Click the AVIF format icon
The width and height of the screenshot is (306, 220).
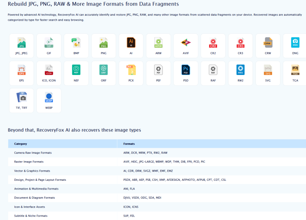click(x=186, y=42)
